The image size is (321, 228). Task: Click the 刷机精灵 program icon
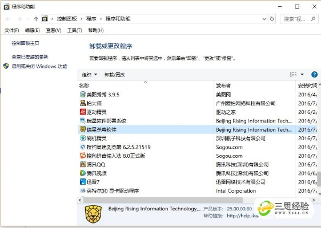(x=83, y=138)
